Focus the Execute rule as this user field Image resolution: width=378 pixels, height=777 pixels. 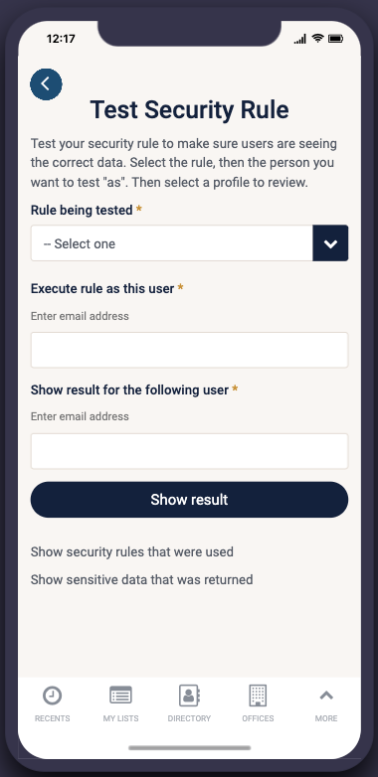(189, 350)
